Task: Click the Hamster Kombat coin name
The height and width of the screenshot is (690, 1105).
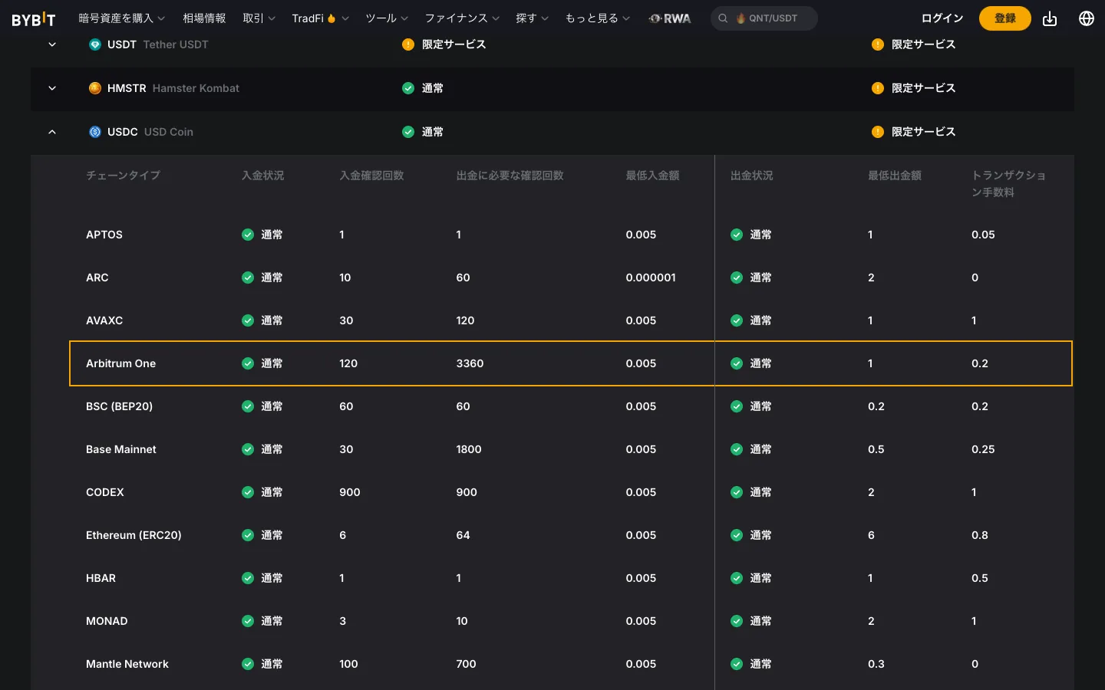Action: 196,88
